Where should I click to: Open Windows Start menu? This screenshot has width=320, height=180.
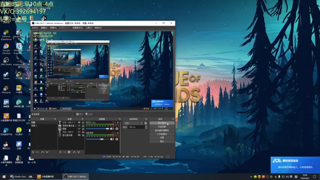(4, 176)
